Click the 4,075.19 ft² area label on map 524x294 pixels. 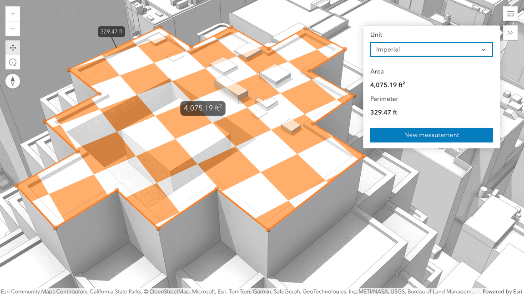tap(202, 108)
